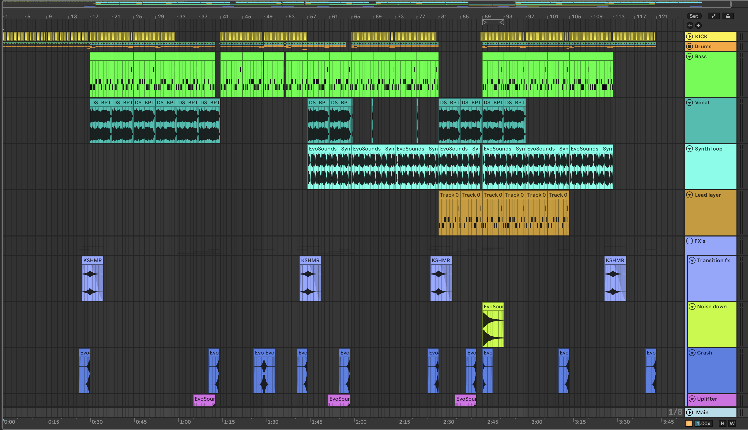Unfold the KICK track
Screen dimensions: 748x430
click(690, 36)
